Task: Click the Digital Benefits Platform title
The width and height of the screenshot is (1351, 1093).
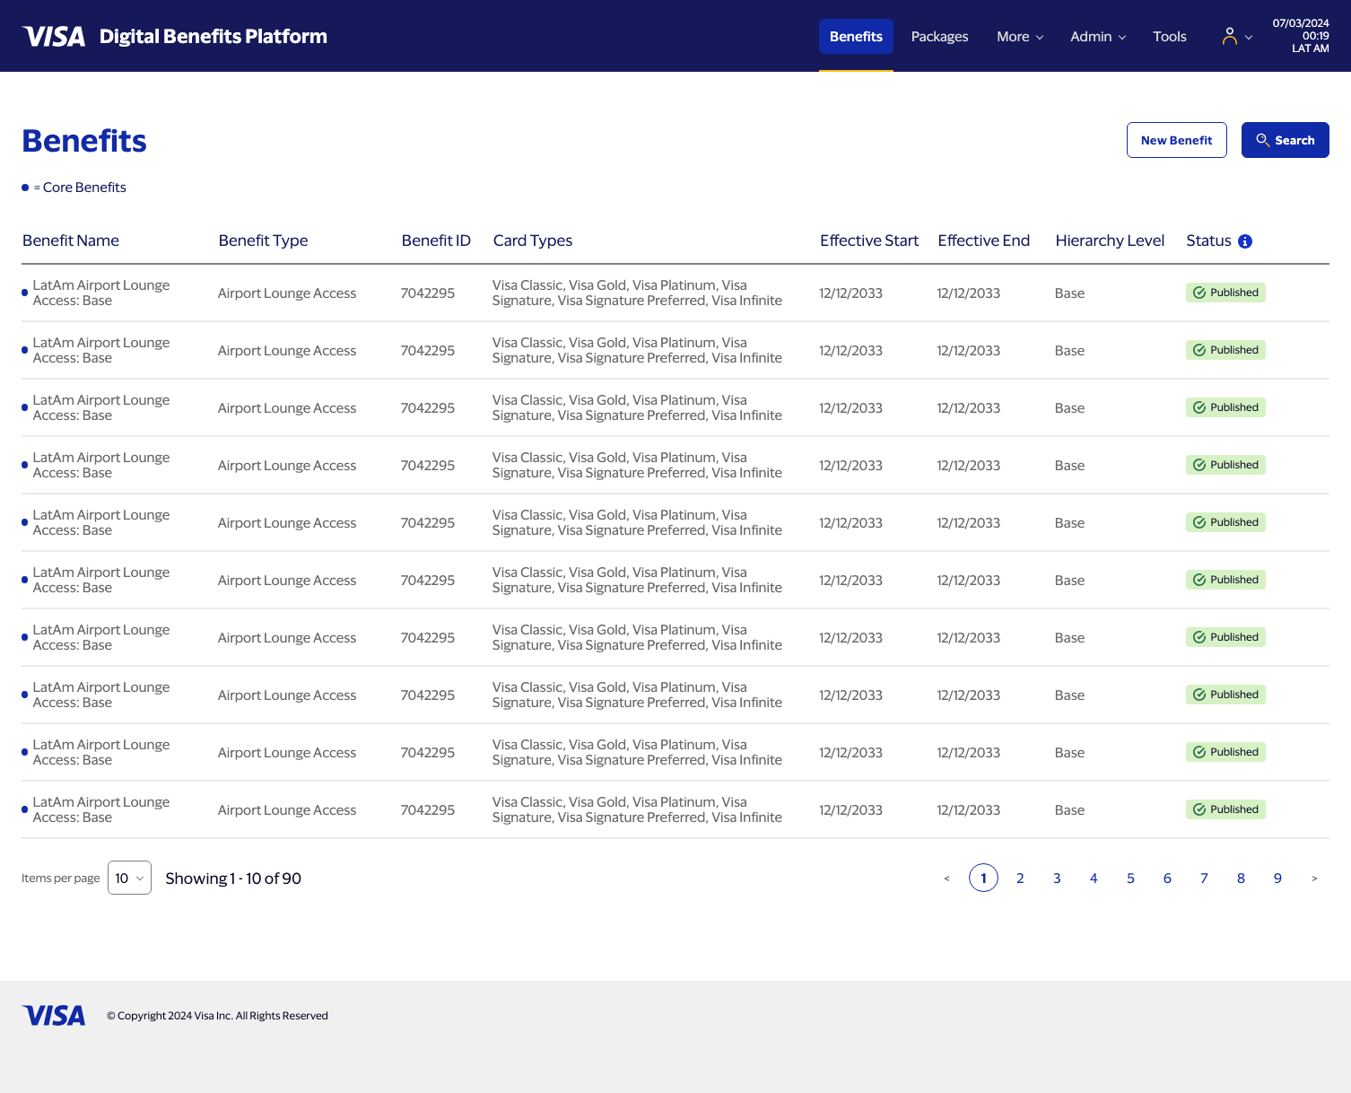Action: 214,36
